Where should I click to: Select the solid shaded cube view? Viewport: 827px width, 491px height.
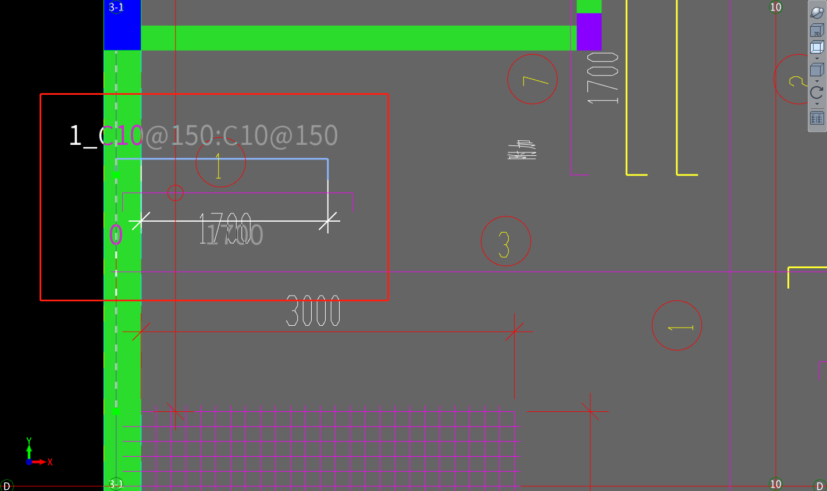point(817,70)
